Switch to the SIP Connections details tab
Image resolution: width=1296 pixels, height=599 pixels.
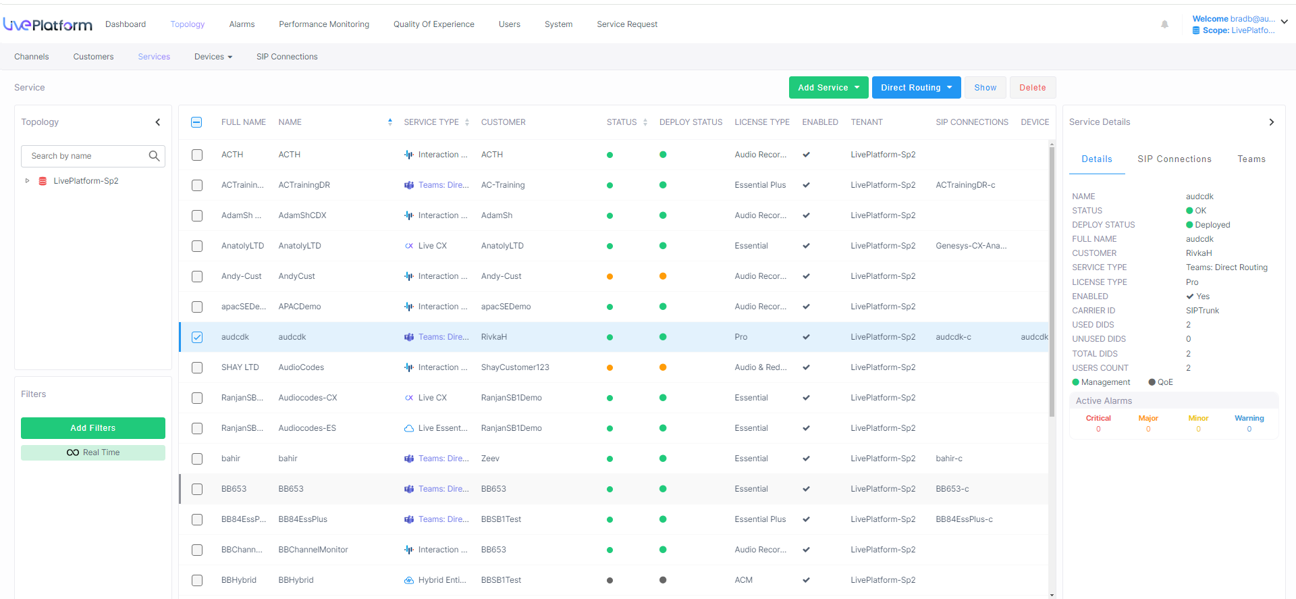click(x=1174, y=159)
